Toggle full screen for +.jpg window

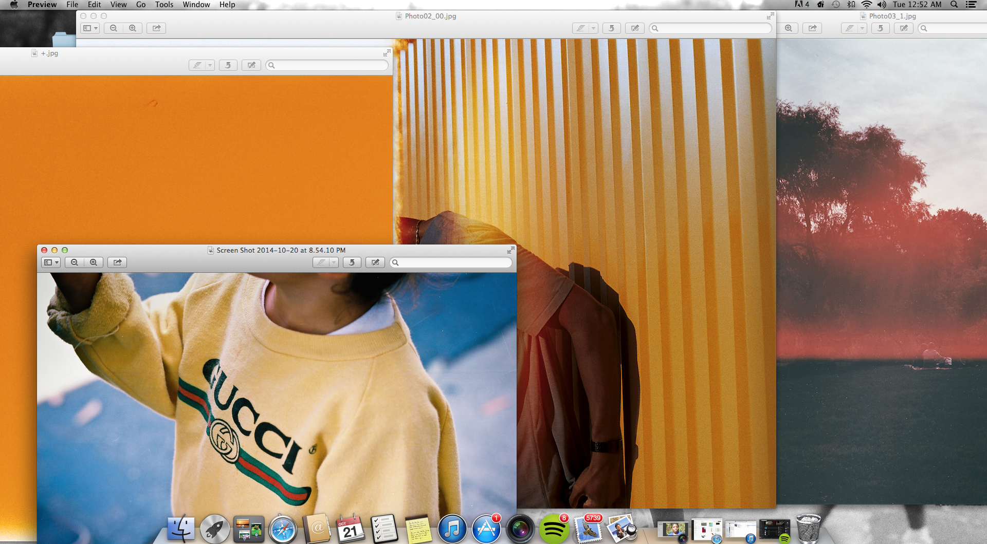pyautogui.click(x=387, y=53)
